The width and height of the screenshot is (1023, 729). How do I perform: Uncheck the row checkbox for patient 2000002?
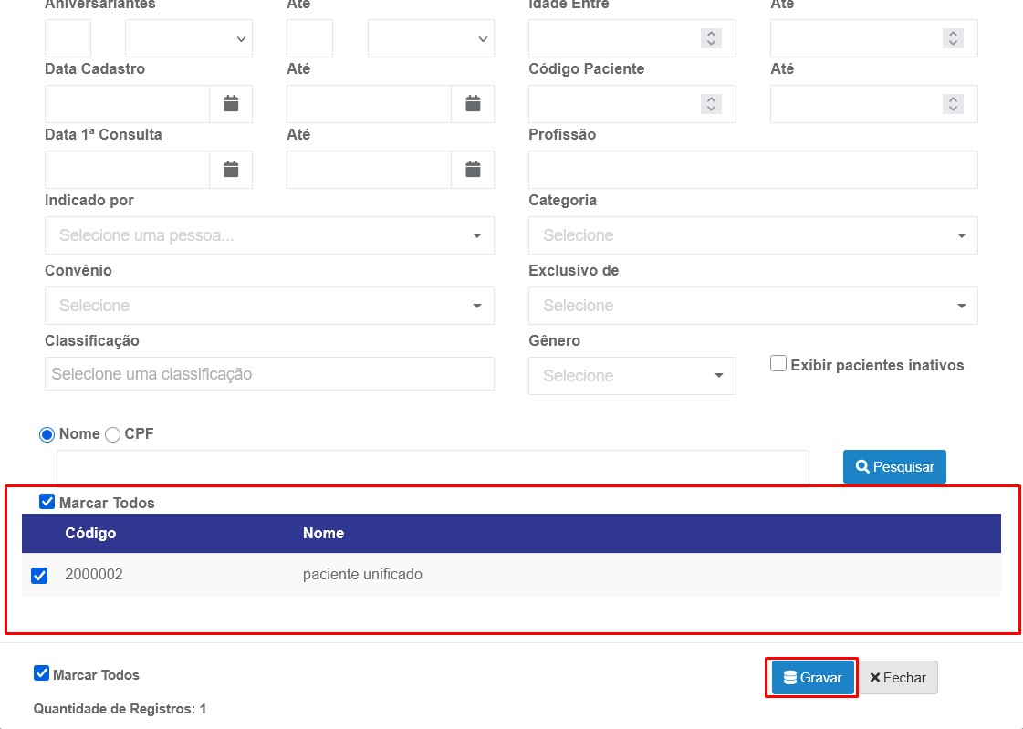[39, 576]
